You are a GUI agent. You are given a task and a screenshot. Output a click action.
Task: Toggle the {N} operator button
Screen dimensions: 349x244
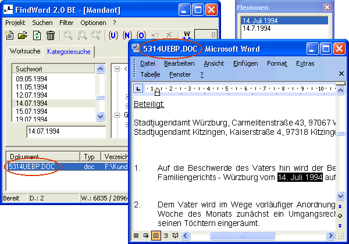coord(127,35)
